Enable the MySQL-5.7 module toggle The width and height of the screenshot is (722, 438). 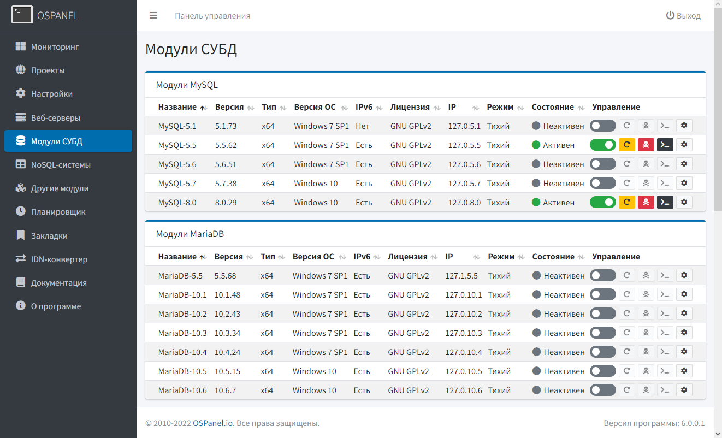pyautogui.click(x=602, y=183)
